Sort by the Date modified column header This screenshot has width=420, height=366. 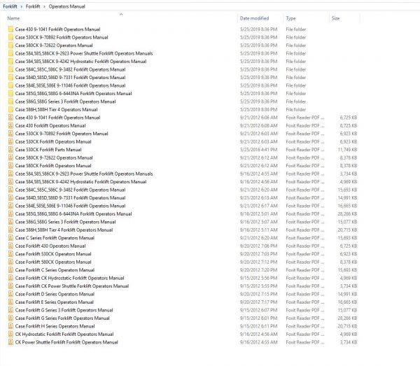(254, 18)
